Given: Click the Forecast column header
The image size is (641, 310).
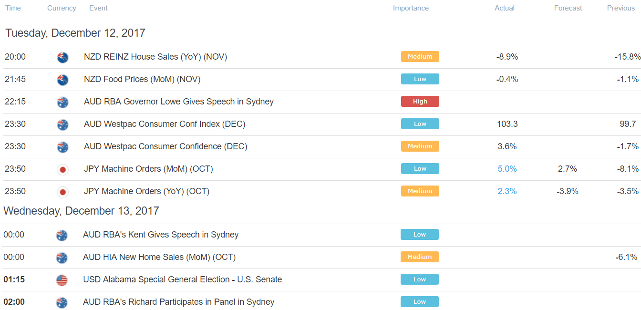Looking at the screenshot, I should 568,8.
